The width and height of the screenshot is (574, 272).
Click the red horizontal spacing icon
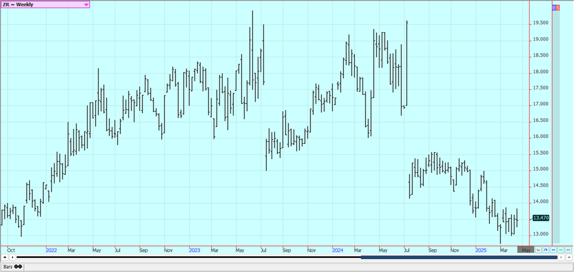(x=568, y=250)
